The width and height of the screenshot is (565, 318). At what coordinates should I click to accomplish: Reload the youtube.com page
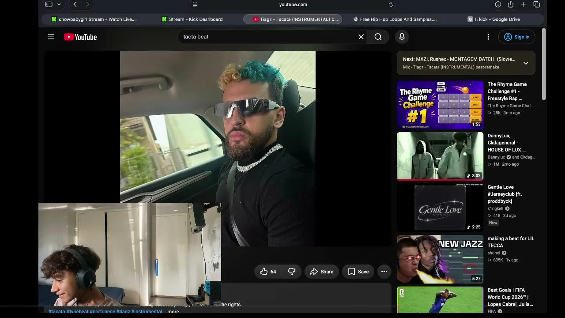(391, 4)
